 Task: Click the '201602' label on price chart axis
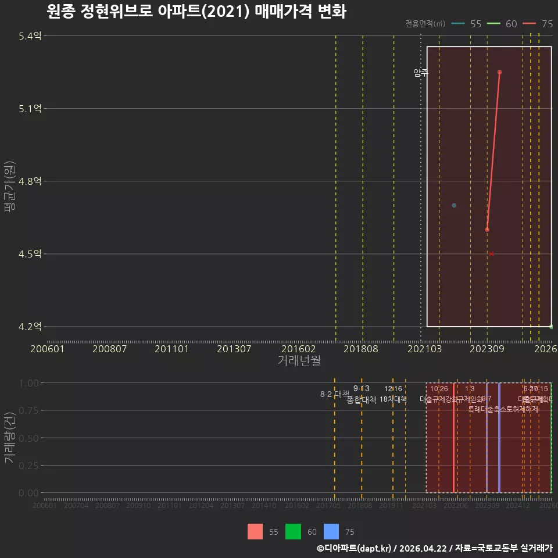(298, 349)
